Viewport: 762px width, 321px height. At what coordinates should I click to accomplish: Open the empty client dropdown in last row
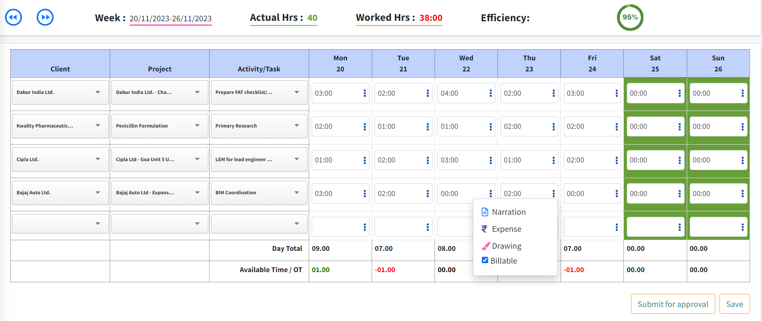pyautogui.click(x=60, y=224)
